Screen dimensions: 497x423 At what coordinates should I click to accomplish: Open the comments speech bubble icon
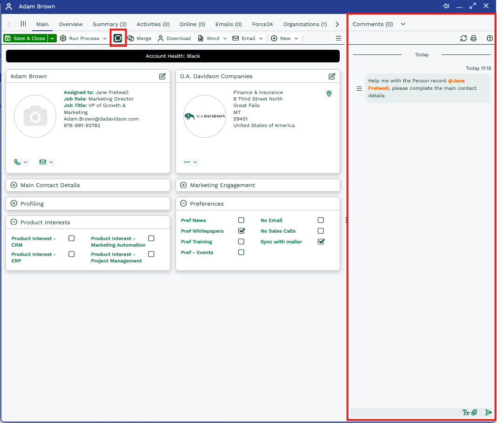pyautogui.click(x=118, y=38)
